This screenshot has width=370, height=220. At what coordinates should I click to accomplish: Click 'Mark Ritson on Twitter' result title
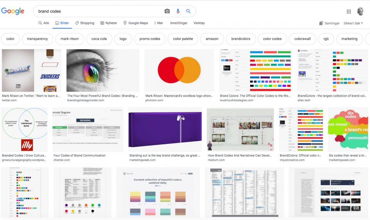point(31,96)
